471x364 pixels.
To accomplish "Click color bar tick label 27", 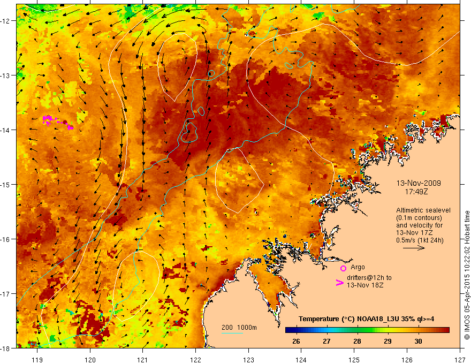I will [326, 341].
